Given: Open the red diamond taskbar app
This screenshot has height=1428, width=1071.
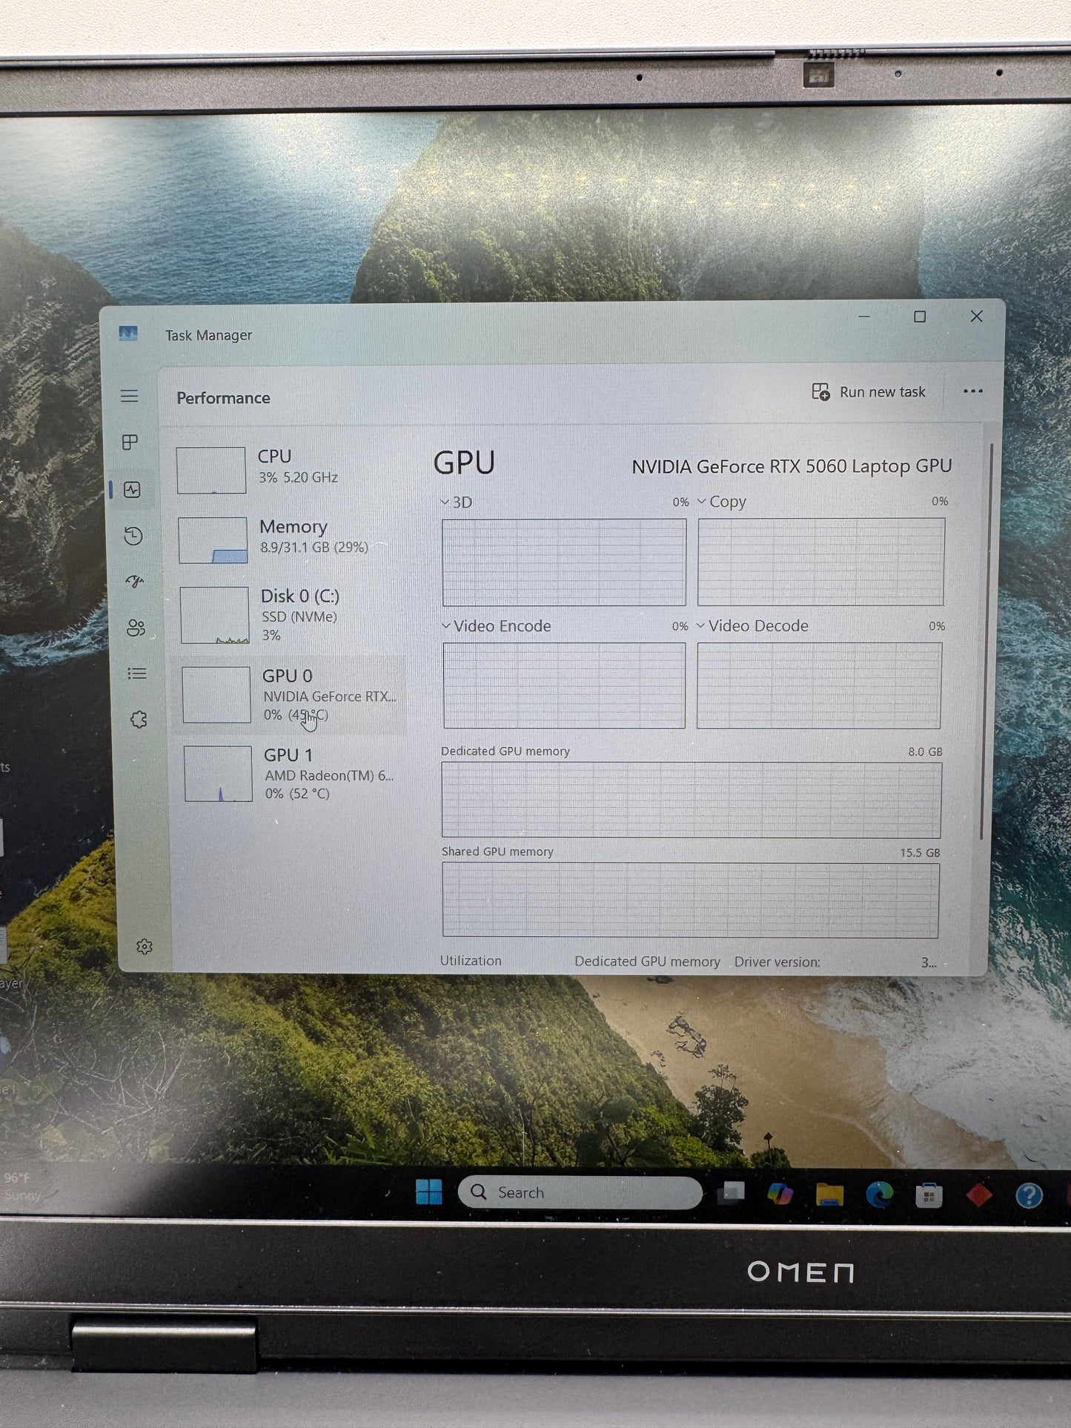Looking at the screenshot, I should (979, 1195).
